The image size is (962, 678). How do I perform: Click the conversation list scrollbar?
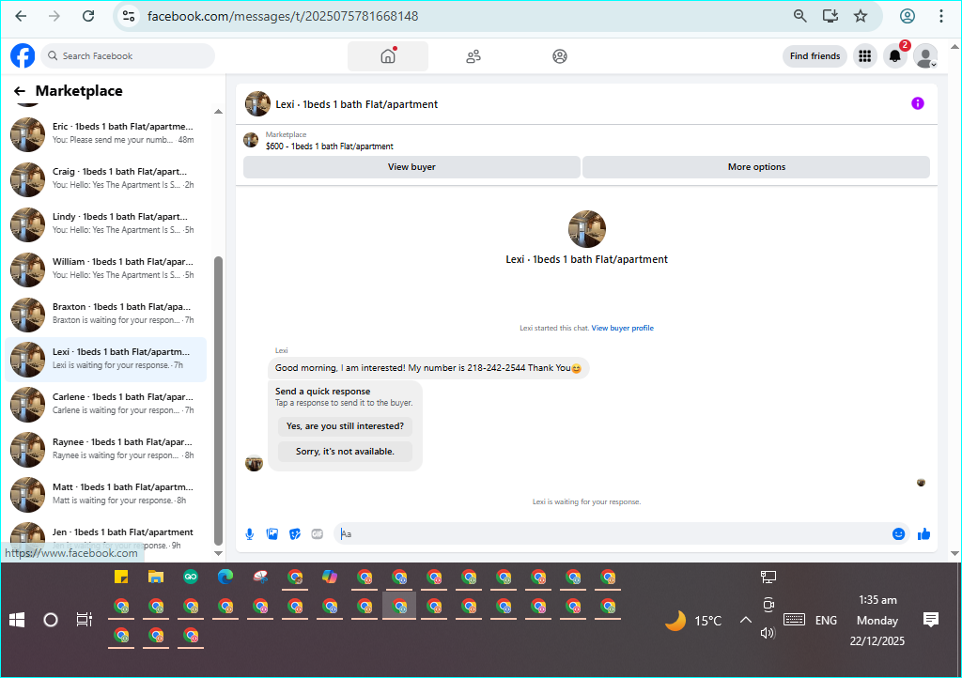point(218,401)
